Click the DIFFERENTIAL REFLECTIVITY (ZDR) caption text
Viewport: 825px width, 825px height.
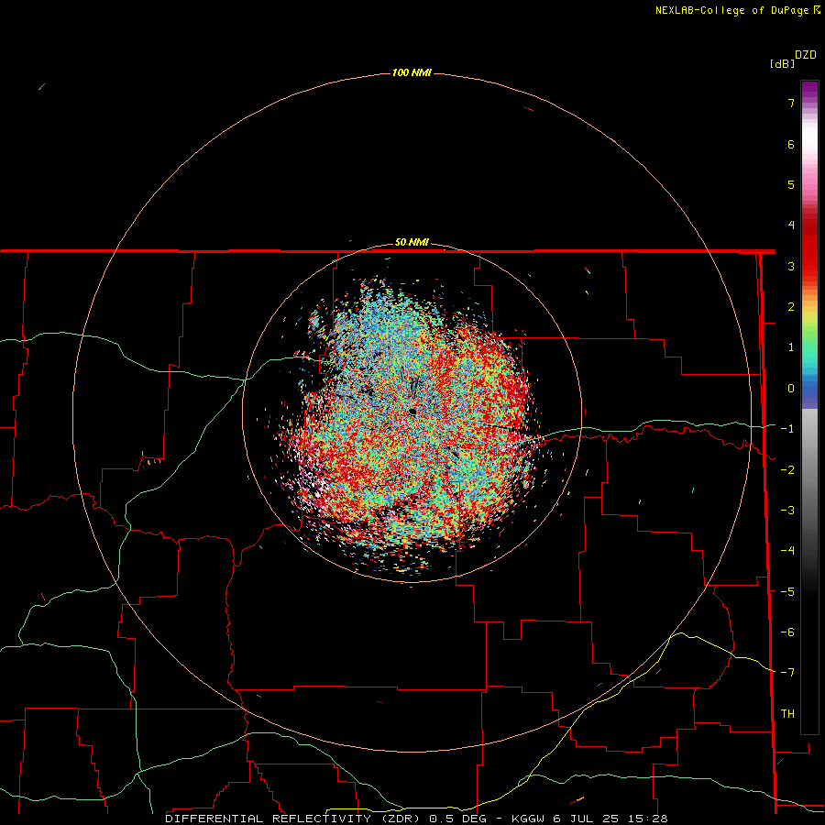click(292, 819)
